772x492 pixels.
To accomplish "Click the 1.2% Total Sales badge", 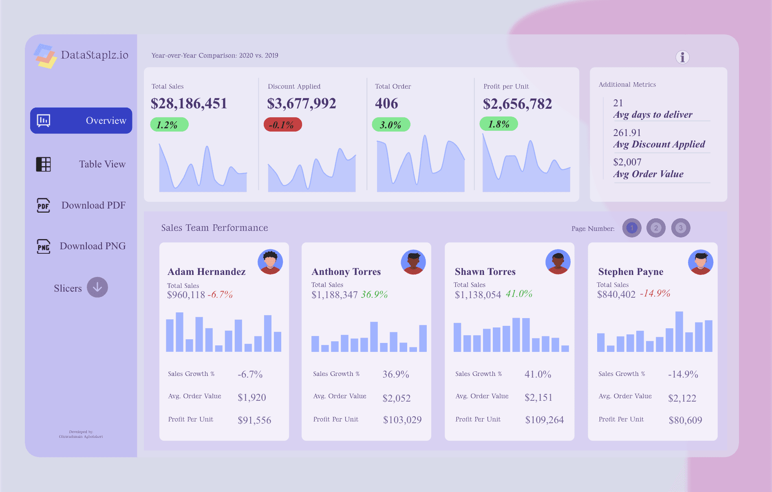I will [169, 125].
